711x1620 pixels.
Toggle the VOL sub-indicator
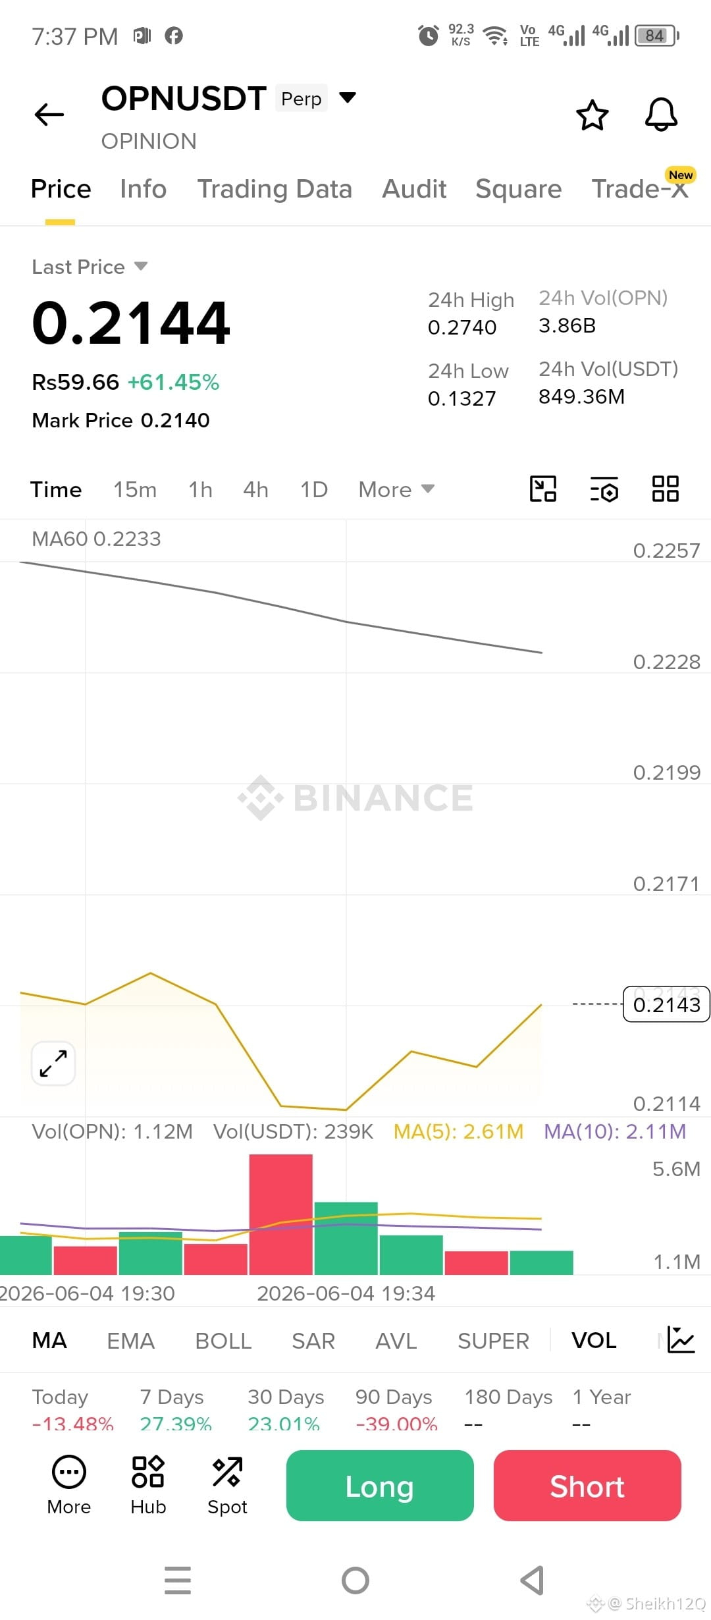[594, 1340]
